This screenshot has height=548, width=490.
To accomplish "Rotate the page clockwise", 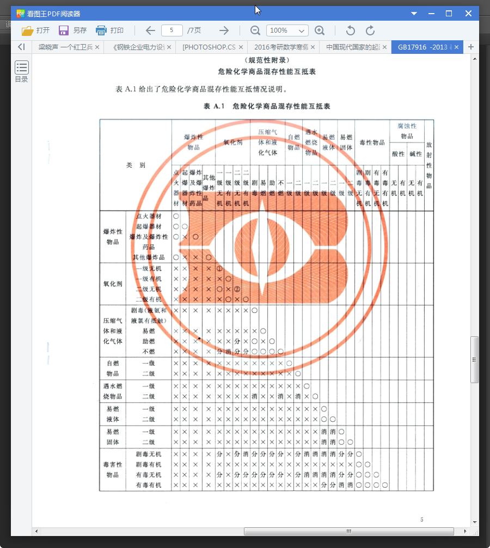I will 370,31.
